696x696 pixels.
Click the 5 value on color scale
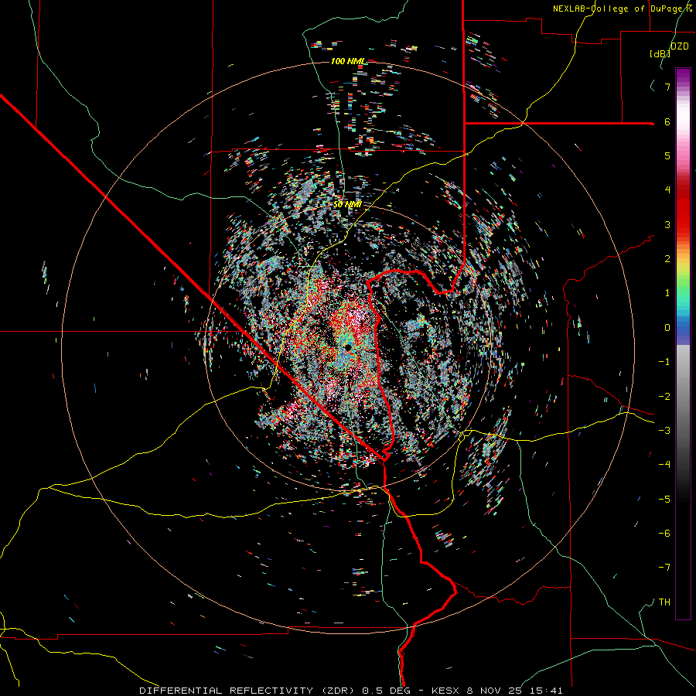667,155
